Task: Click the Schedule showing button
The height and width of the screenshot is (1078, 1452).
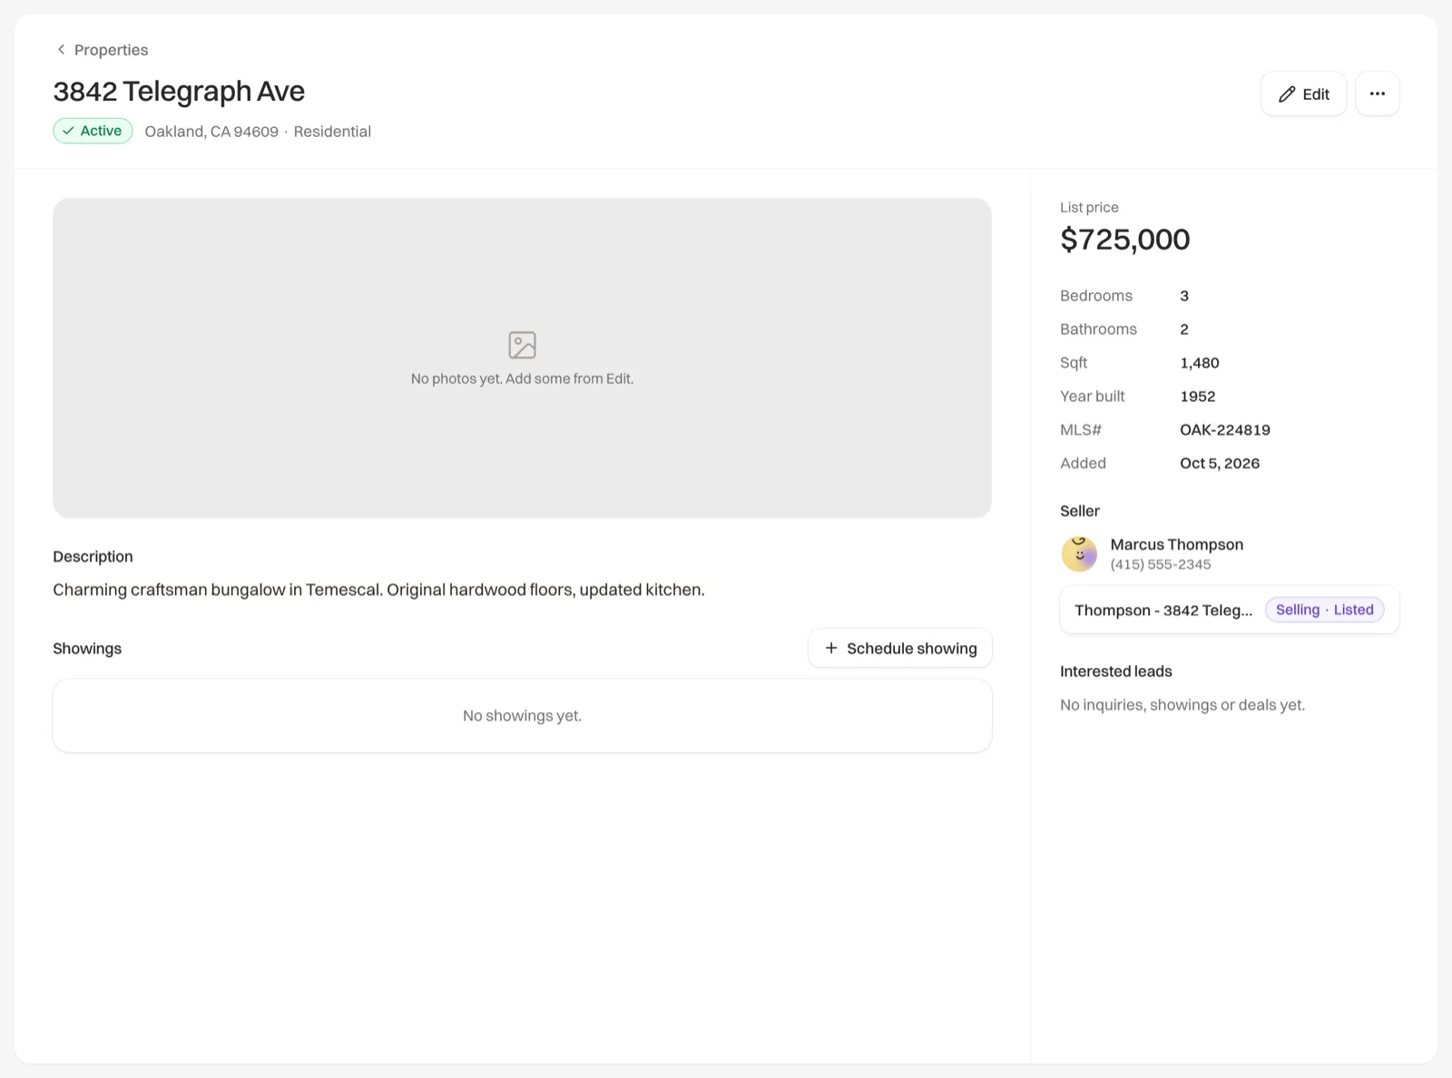Action: point(899,648)
